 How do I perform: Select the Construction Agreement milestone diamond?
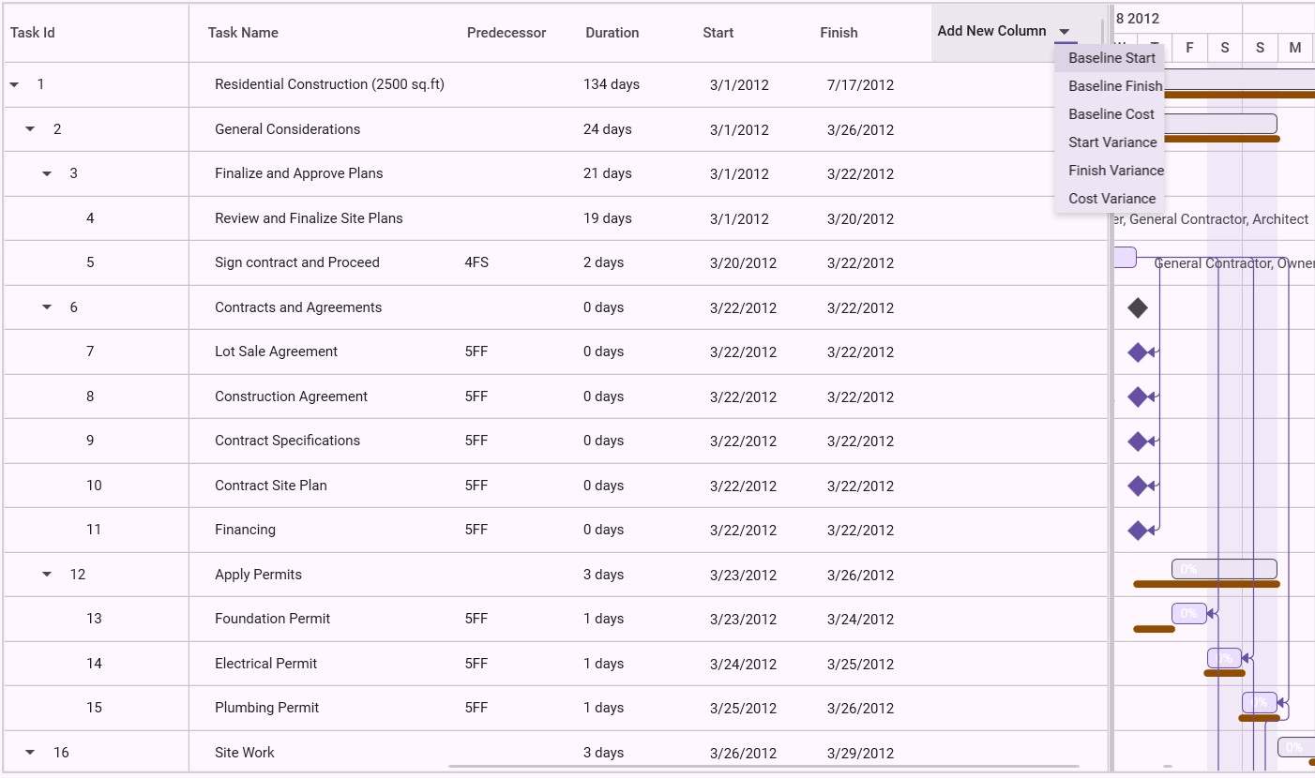click(x=1138, y=396)
